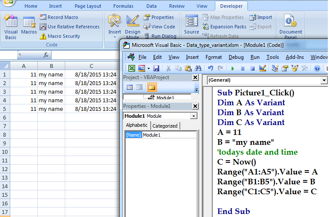Screen dimensions: 330x217
Task: Toggle Design Mode
Action: tap(132, 26)
